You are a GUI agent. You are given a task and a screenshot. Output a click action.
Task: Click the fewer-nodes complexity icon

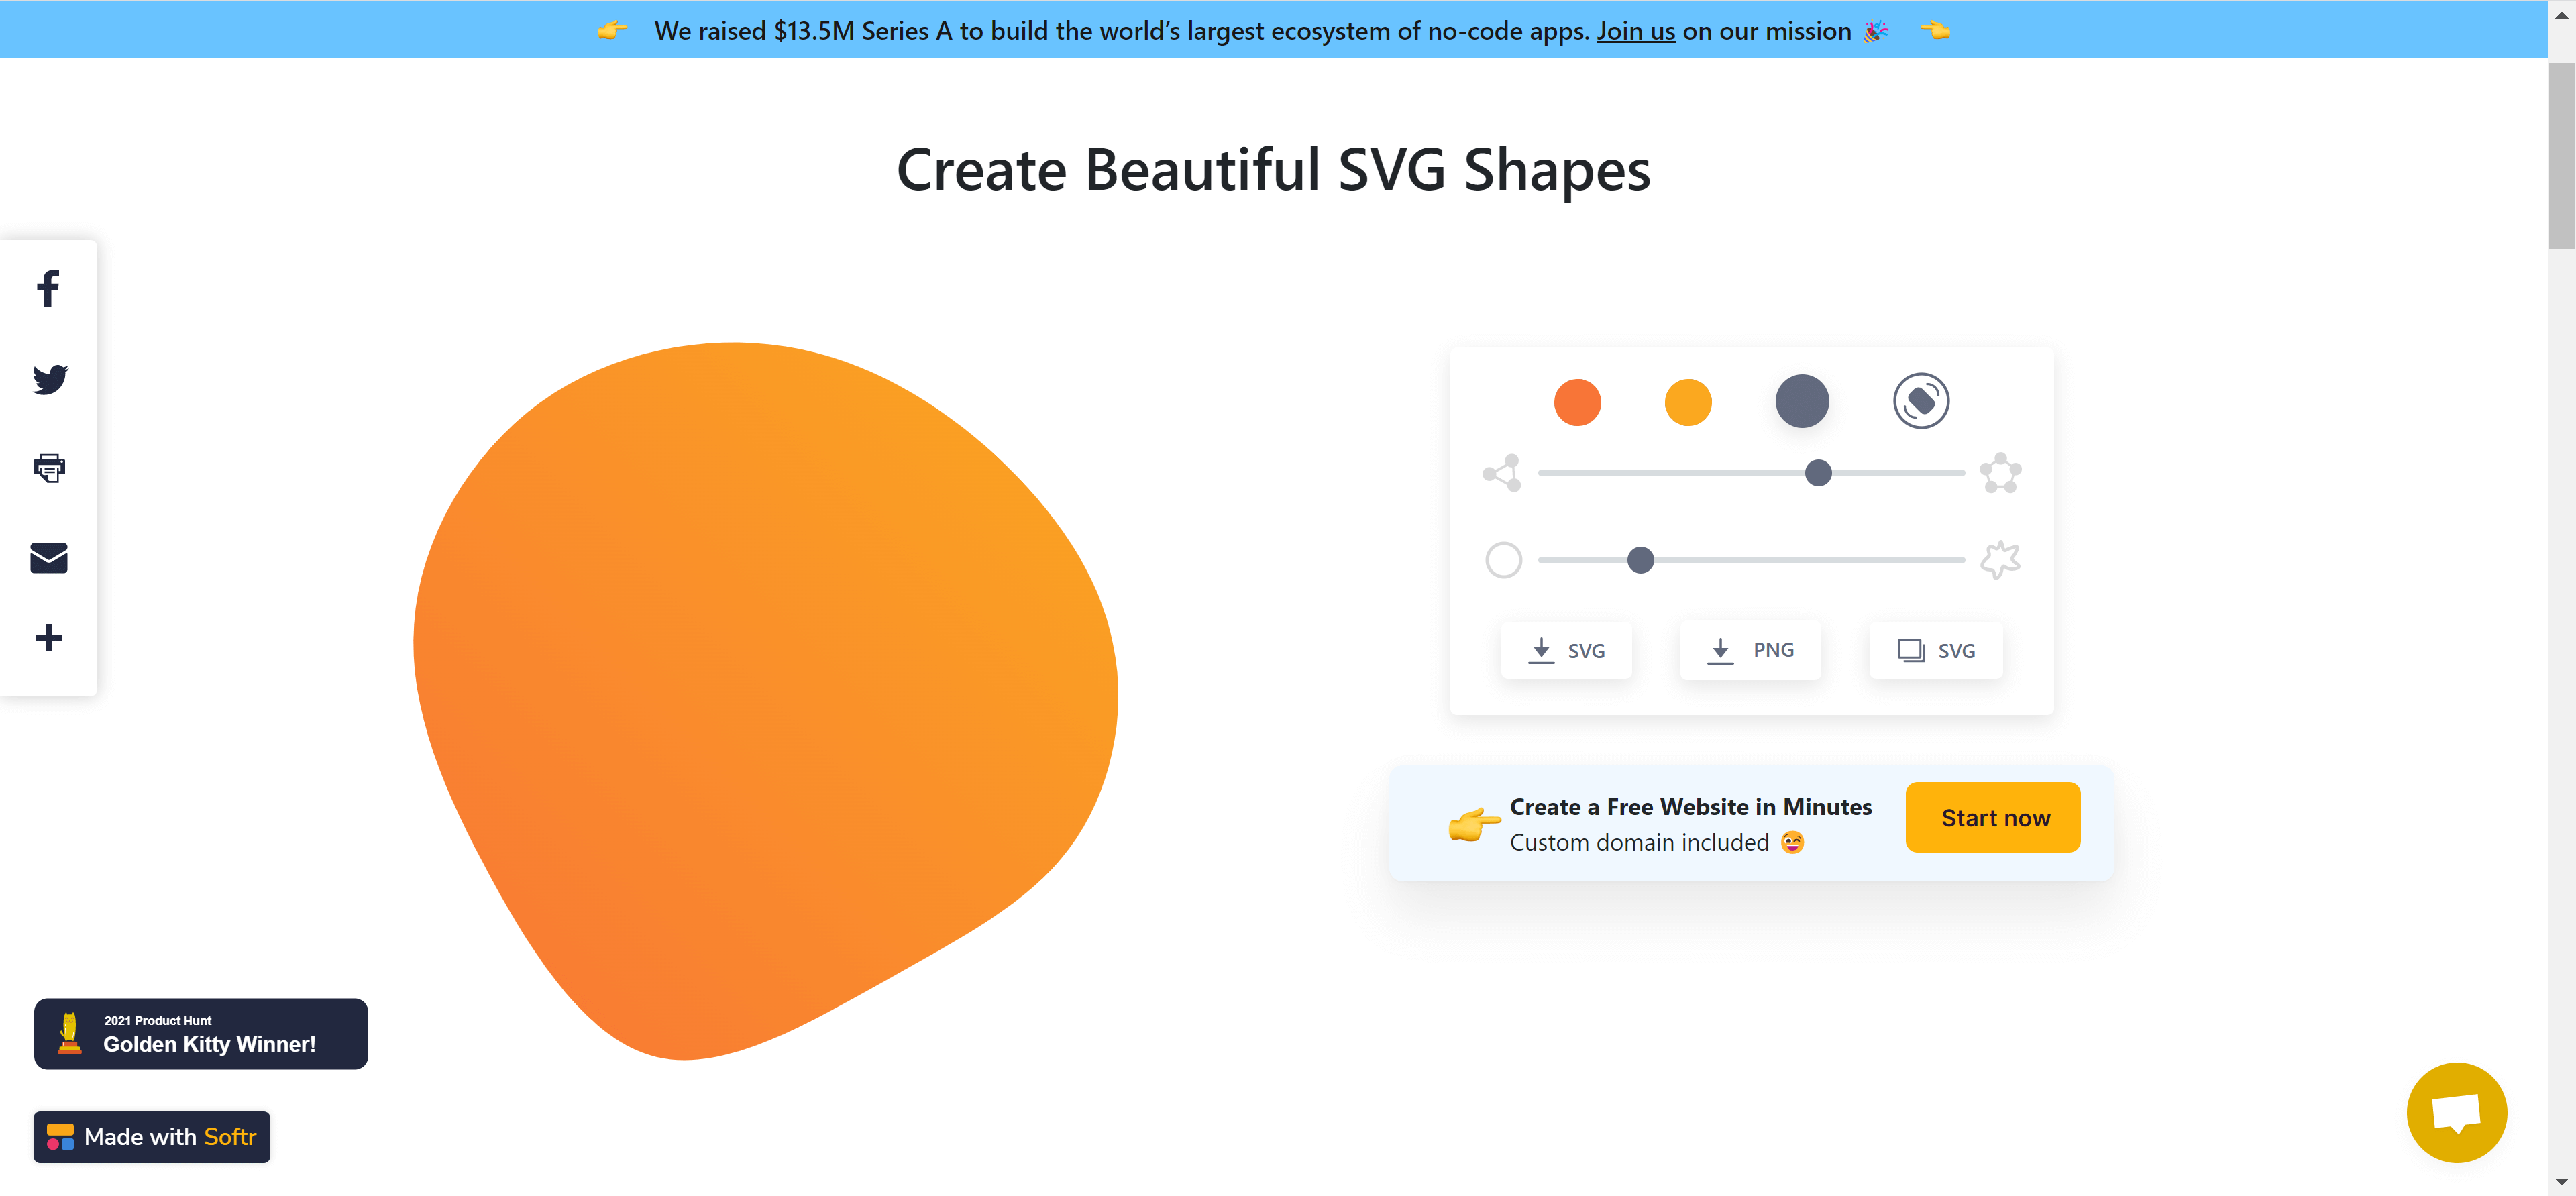tap(1502, 473)
